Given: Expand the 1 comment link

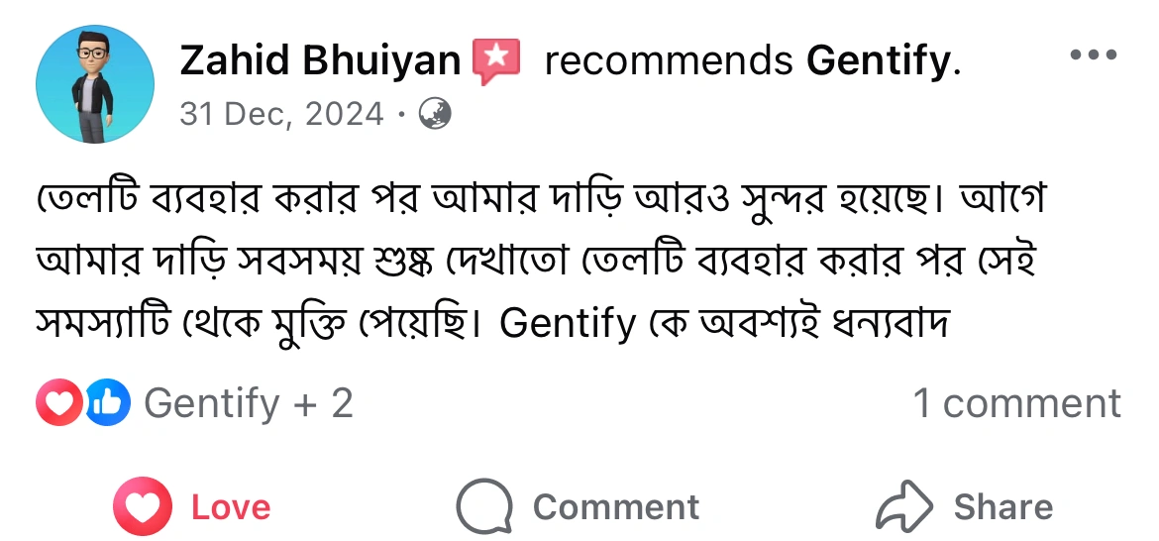Looking at the screenshot, I should click(x=1016, y=403).
